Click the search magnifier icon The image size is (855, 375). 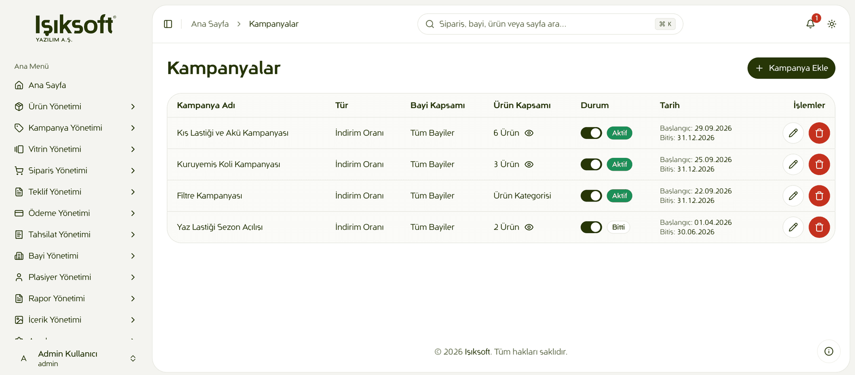tap(430, 24)
